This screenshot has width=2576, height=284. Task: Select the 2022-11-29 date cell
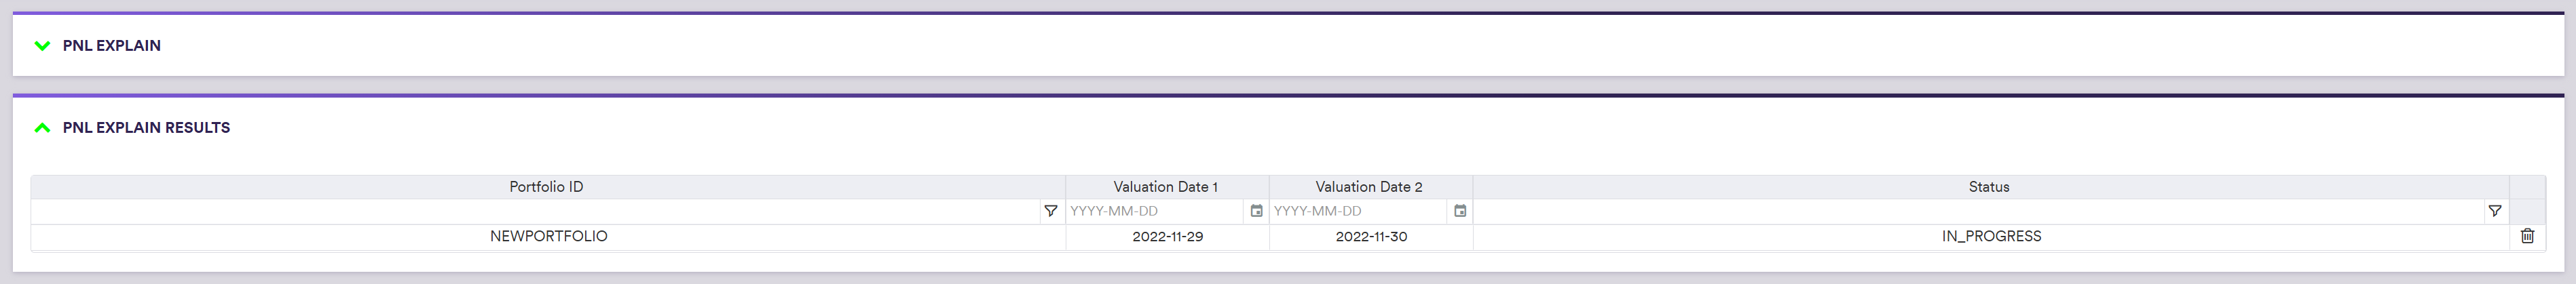point(1167,237)
